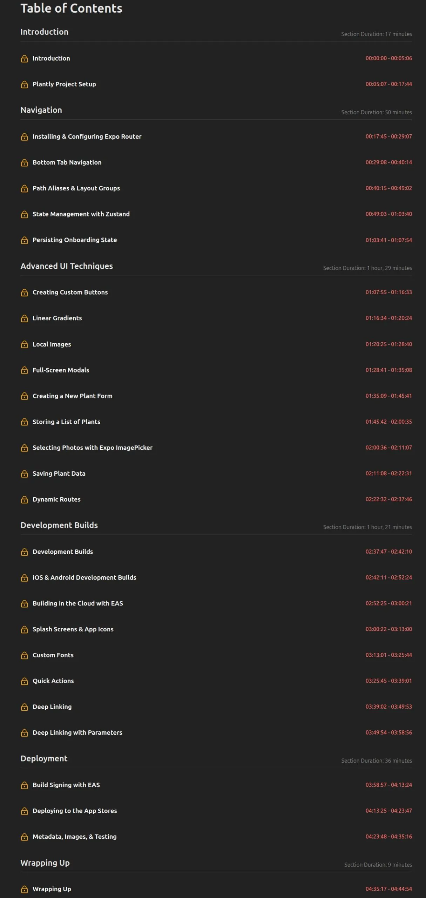Click lock icon beside Bottom Tab Navigation
The image size is (426, 898).
[24, 163]
